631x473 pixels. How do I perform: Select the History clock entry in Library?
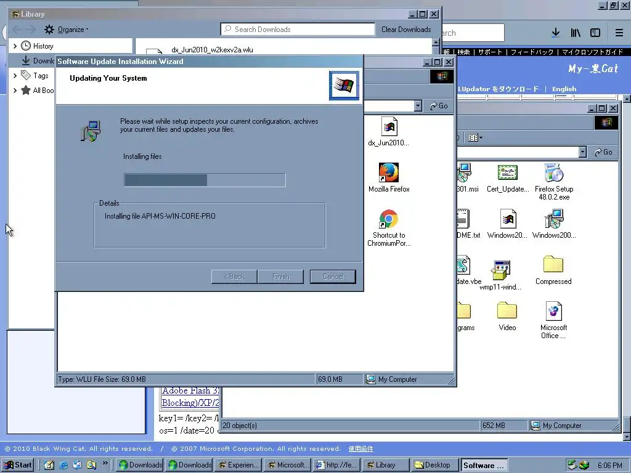pyautogui.click(x=37, y=46)
